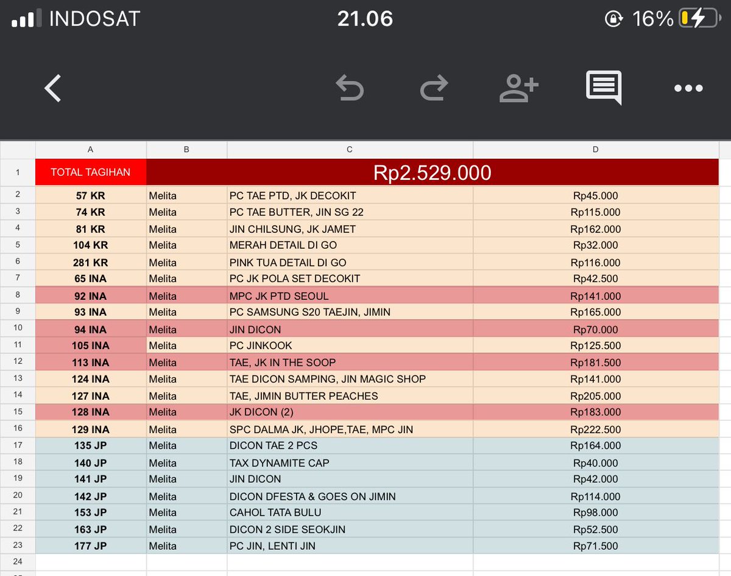This screenshot has height=576, width=731.
Task: Select Melita cell in row 2
Action: click(187, 195)
